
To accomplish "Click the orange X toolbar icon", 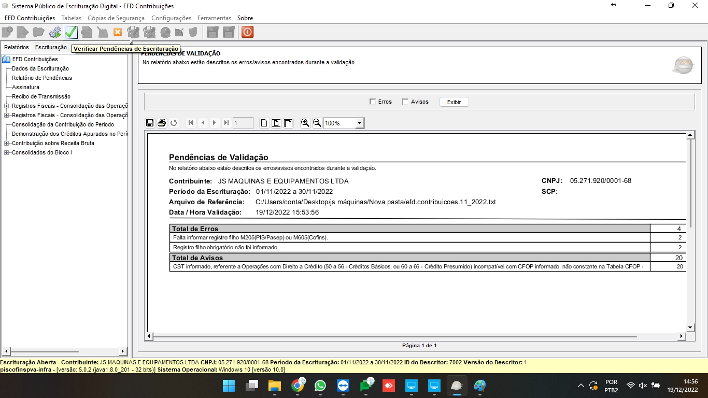I will coord(118,33).
